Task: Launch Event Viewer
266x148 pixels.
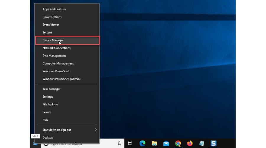Action: 67,25
